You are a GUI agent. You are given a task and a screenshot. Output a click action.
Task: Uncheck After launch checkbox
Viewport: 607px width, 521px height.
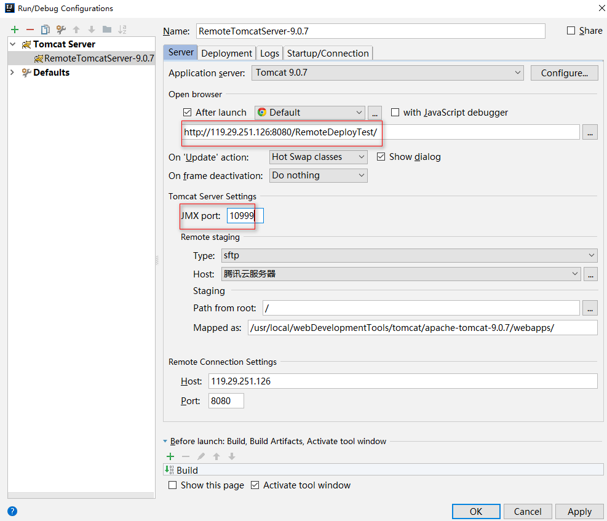[188, 112]
